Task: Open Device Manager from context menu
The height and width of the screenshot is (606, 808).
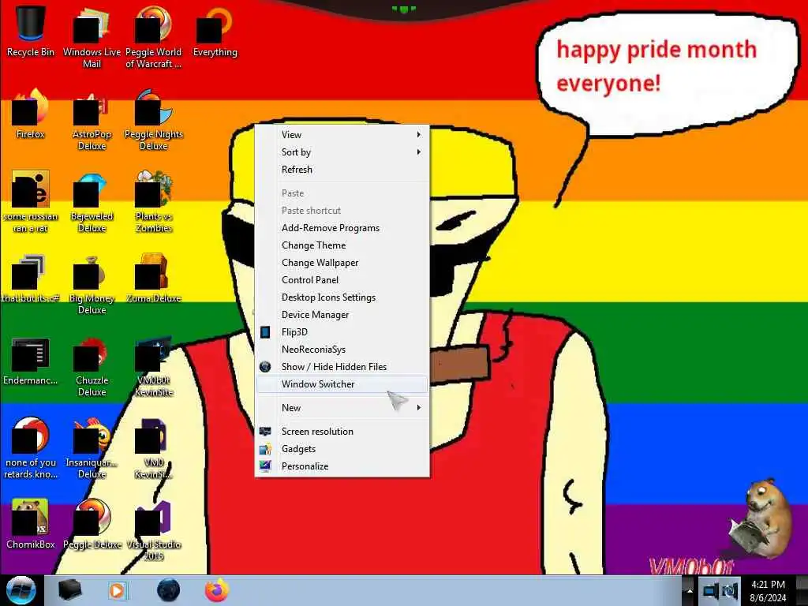Action: click(x=342, y=315)
